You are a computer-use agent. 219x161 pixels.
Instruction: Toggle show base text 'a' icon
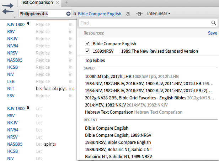pos(128,14)
